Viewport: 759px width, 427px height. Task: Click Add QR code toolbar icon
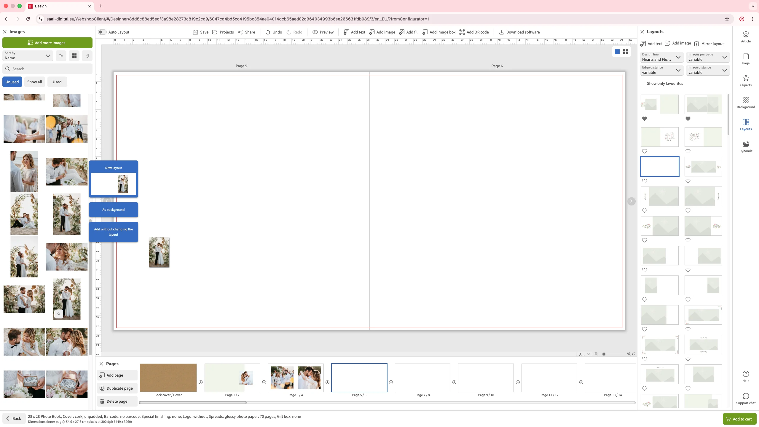click(462, 32)
